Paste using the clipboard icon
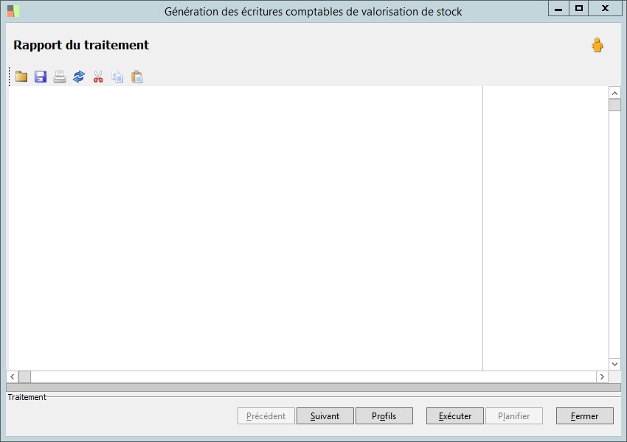 pyautogui.click(x=136, y=77)
